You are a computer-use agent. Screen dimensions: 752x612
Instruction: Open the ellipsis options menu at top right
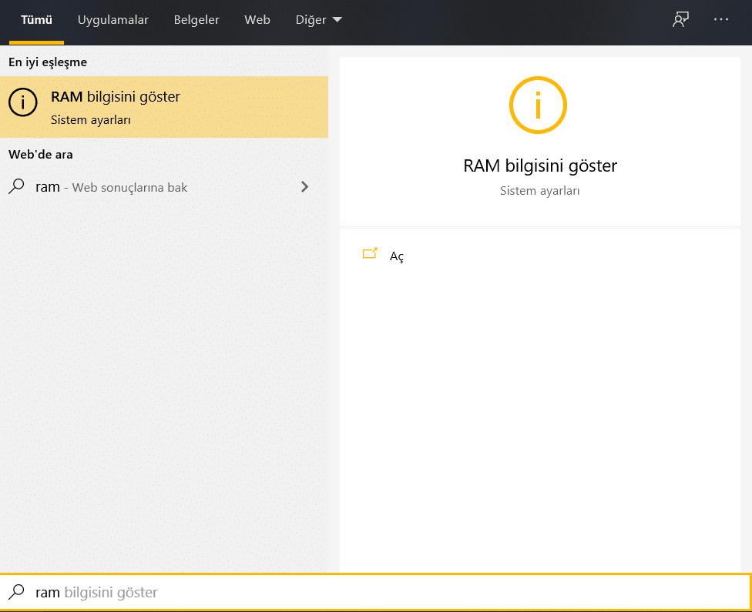click(x=721, y=19)
